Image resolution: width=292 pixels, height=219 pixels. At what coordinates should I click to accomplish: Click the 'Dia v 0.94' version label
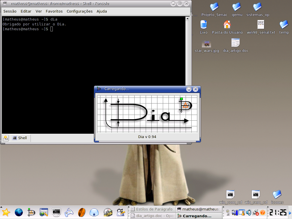point(147,137)
